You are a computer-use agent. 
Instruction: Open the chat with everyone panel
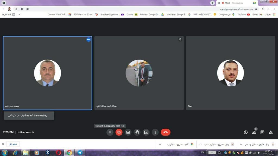262,132
